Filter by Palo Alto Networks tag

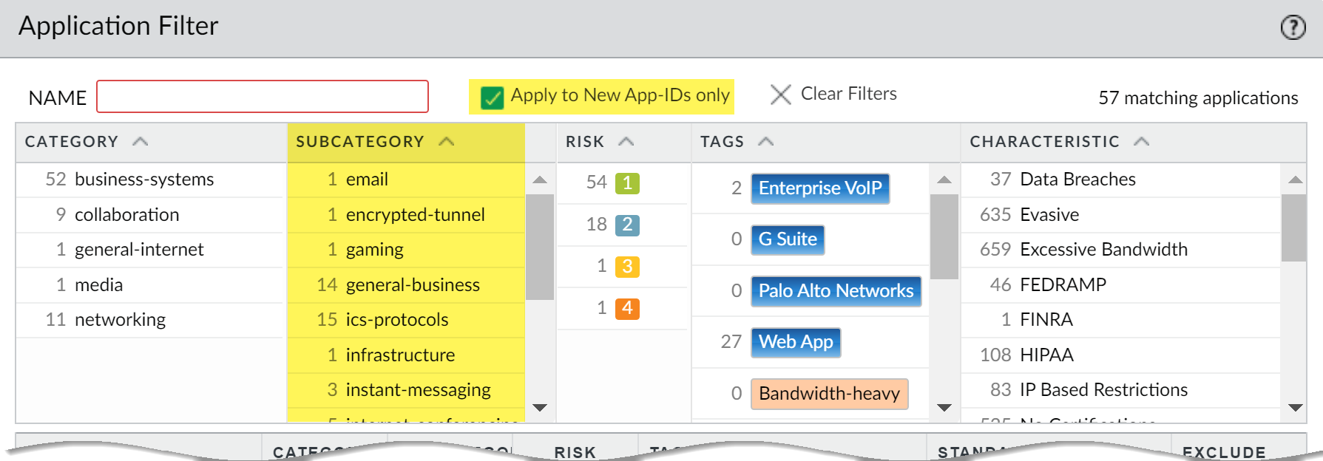[836, 291]
